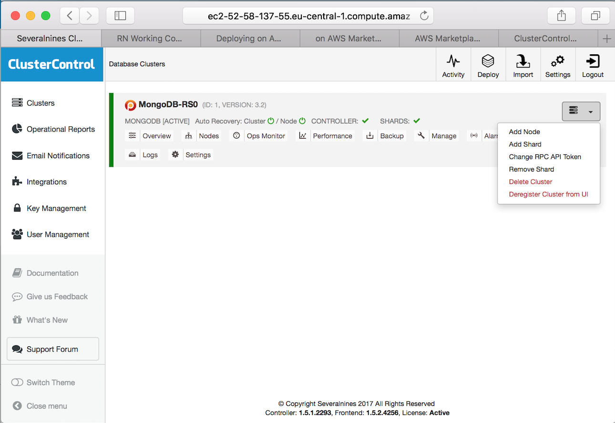The height and width of the screenshot is (423, 615).
Task: Show all tabs overview button
Action: point(595,16)
